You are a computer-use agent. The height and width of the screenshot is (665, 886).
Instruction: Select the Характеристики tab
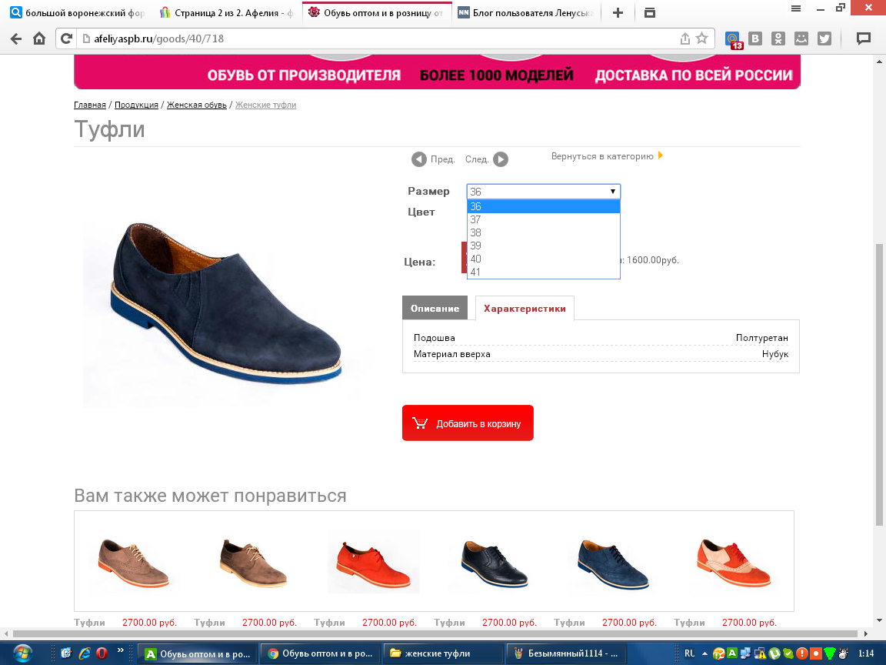(x=525, y=308)
